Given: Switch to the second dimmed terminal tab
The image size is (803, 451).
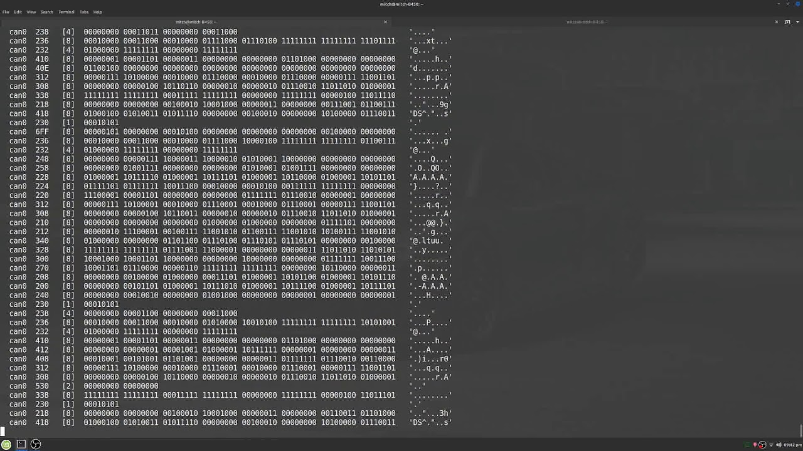Looking at the screenshot, I should coord(586,22).
